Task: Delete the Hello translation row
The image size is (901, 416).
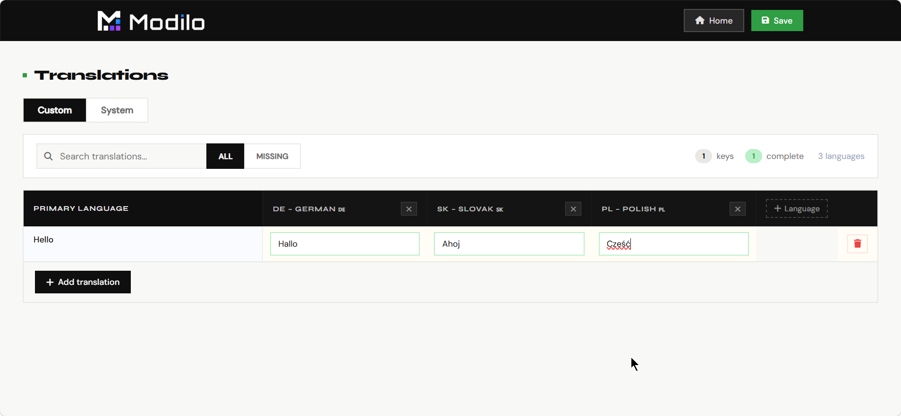Action: [858, 244]
